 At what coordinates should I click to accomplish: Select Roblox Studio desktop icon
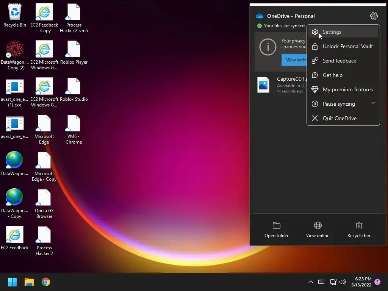[x=74, y=89]
